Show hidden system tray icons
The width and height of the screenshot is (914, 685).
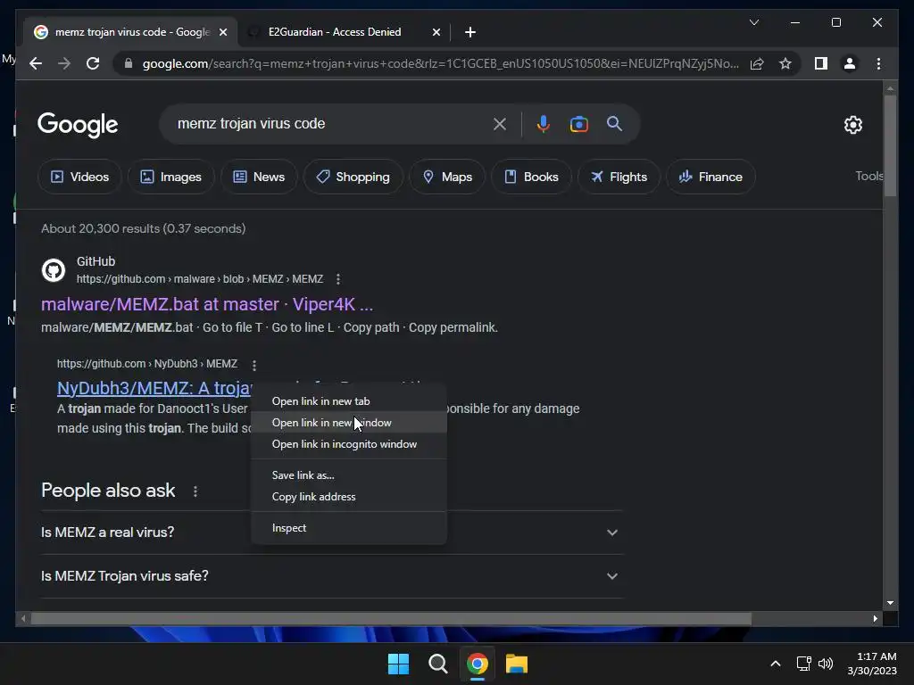pos(776,664)
